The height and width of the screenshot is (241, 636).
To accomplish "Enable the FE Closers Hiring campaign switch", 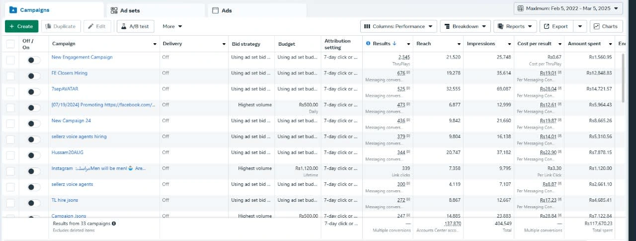I will (x=34, y=76).
